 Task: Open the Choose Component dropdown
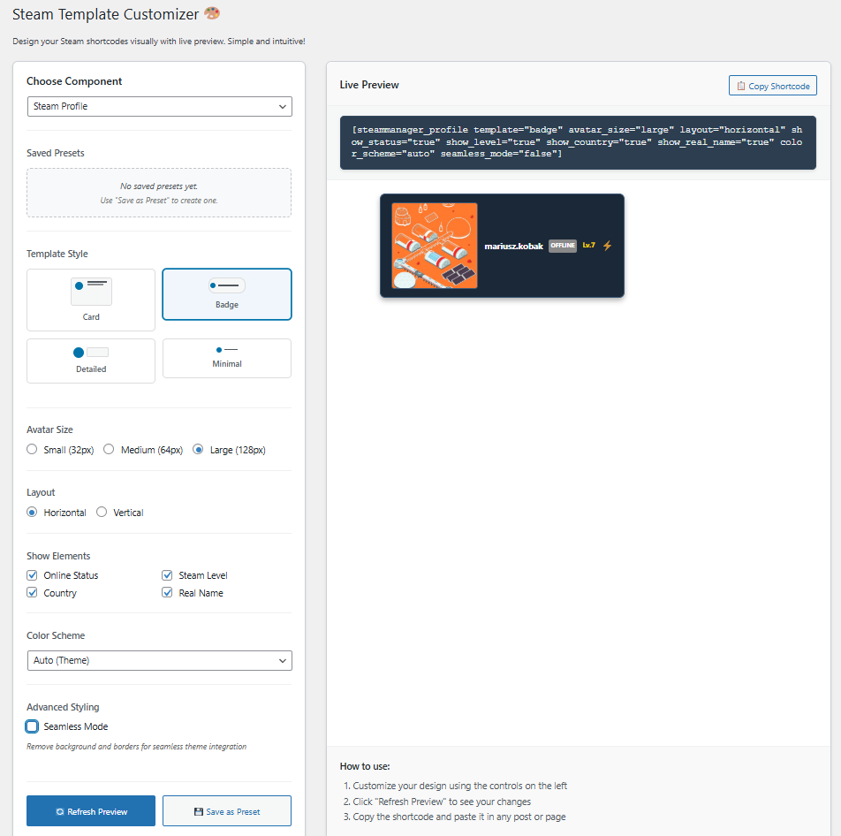159,106
